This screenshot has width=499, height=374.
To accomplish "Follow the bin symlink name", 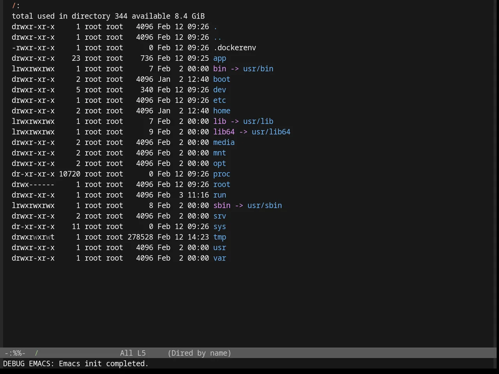I will (219, 69).
